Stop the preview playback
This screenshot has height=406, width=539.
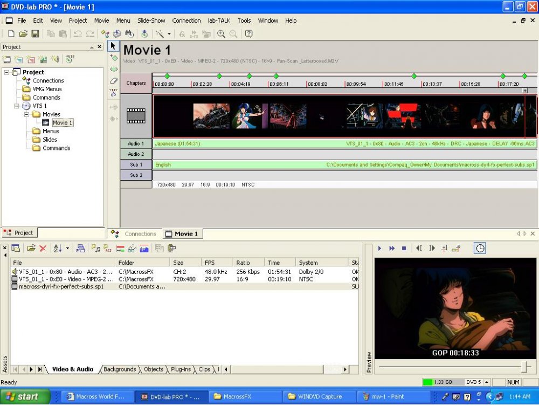tap(404, 248)
